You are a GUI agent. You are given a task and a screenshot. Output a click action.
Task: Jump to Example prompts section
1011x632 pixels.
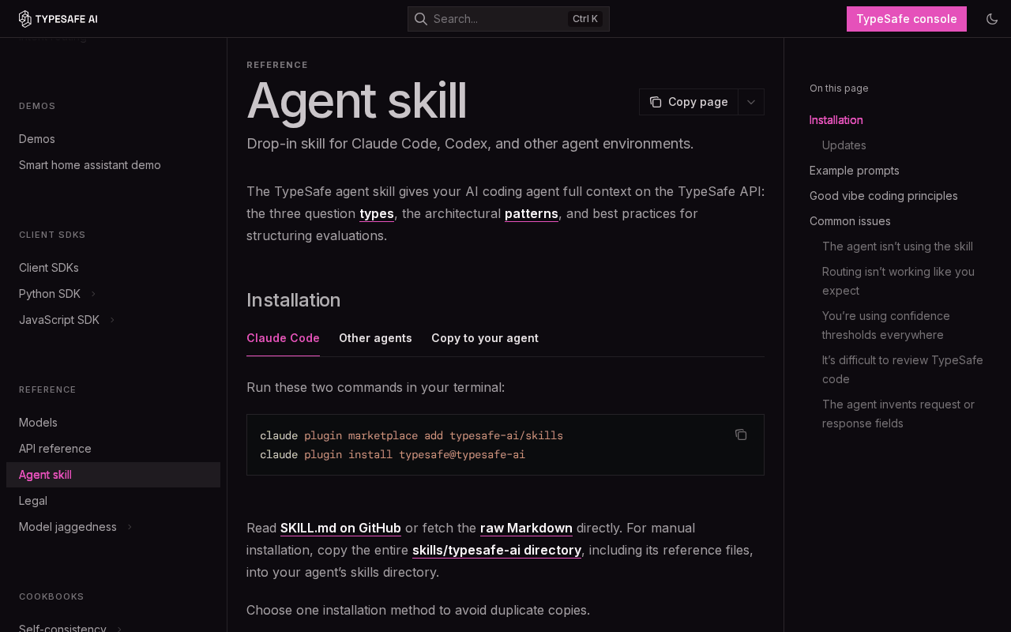854,171
